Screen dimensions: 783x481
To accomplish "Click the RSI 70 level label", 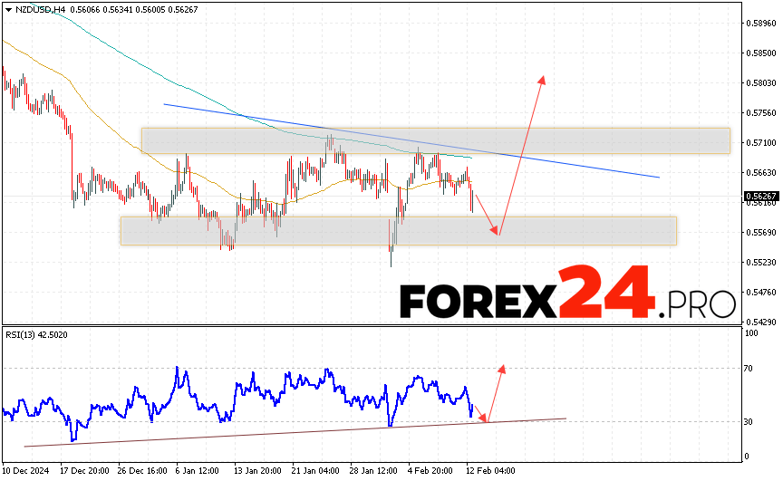I will [749, 369].
